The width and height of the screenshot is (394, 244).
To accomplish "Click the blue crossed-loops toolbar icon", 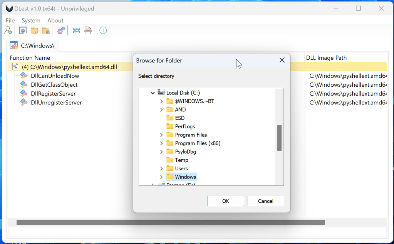I will click(x=76, y=30).
